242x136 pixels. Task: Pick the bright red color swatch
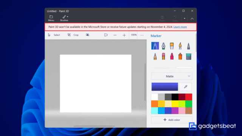(189, 97)
